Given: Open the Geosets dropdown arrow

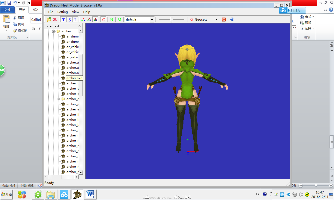Looking at the screenshot, I should 217,20.
